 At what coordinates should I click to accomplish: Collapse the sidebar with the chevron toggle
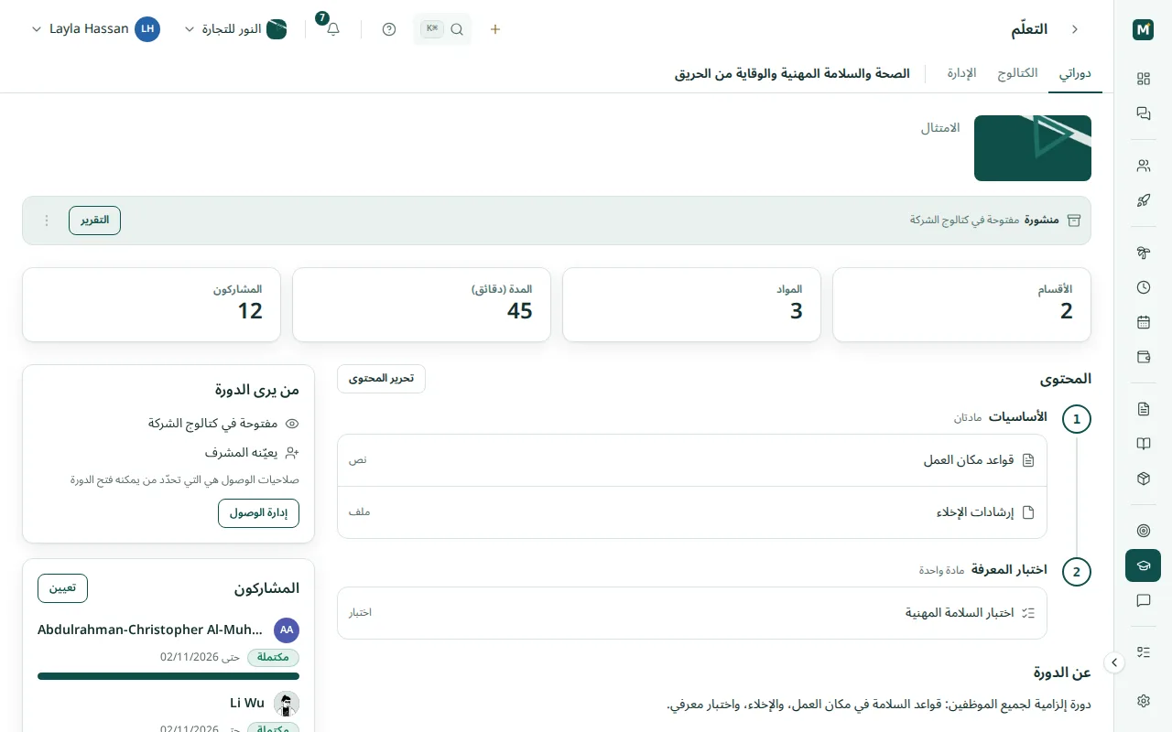point(1114,662)
